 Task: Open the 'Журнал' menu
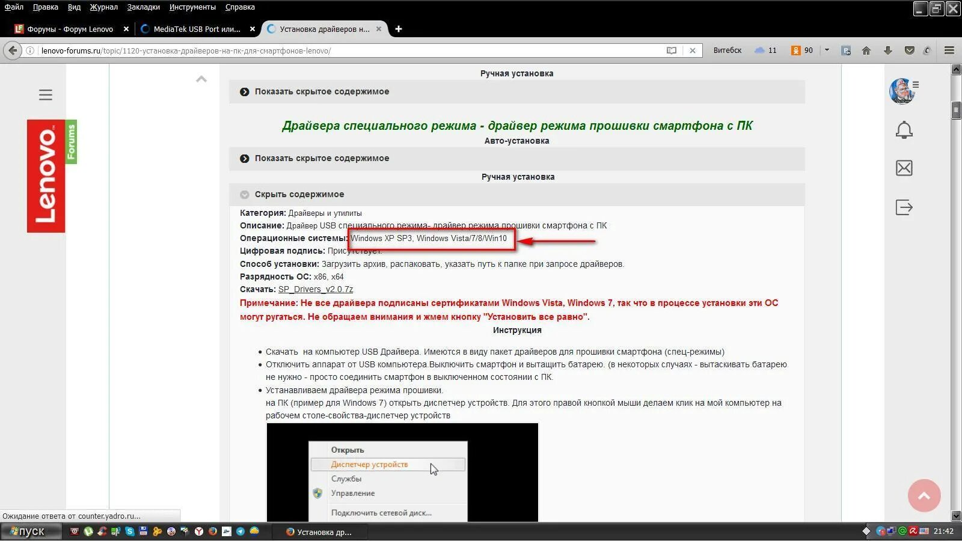(103, 7)
